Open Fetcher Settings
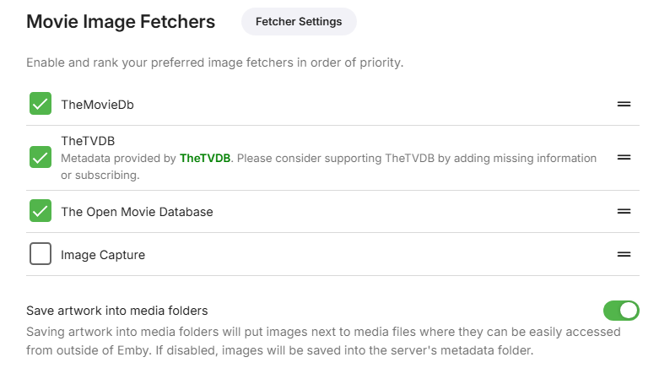 [x=299, y=22]
